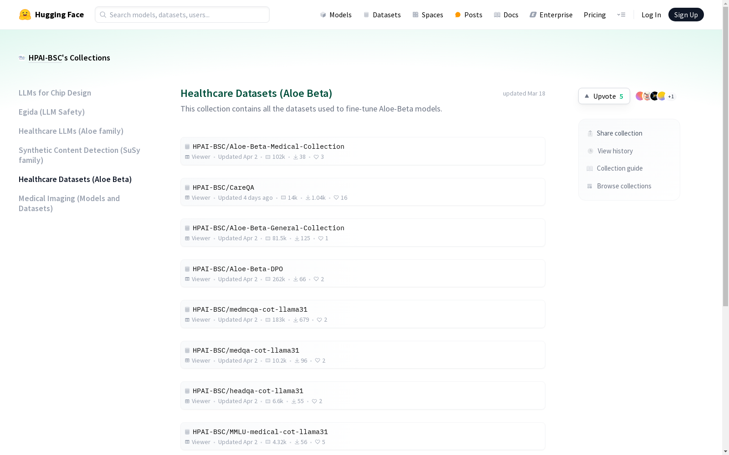Viewport: 729px width, 455px height.
Task: Click View history link
Action: (610, 151)
